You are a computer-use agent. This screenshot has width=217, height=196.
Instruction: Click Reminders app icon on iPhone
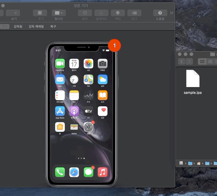pos(60,95)
